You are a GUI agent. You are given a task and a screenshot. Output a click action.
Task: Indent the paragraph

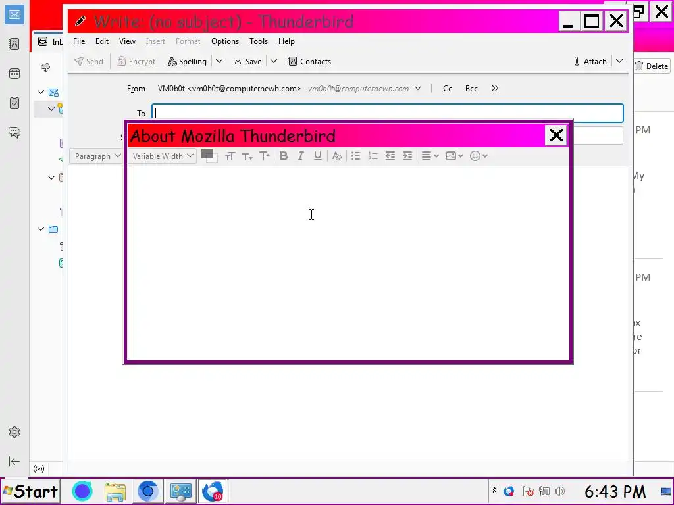(x=407, y=156)
